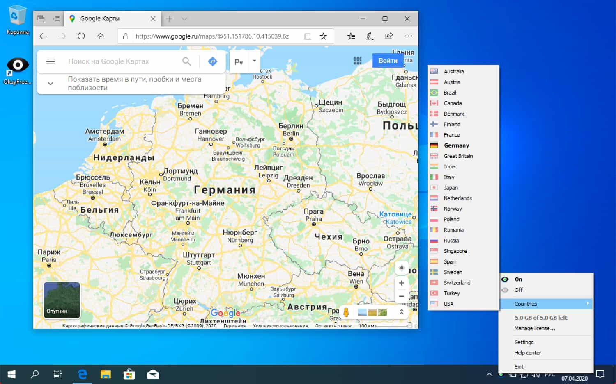Open the browser settings ellipsis menu
This screenshot has height=384, width=616.
point(408,36)
